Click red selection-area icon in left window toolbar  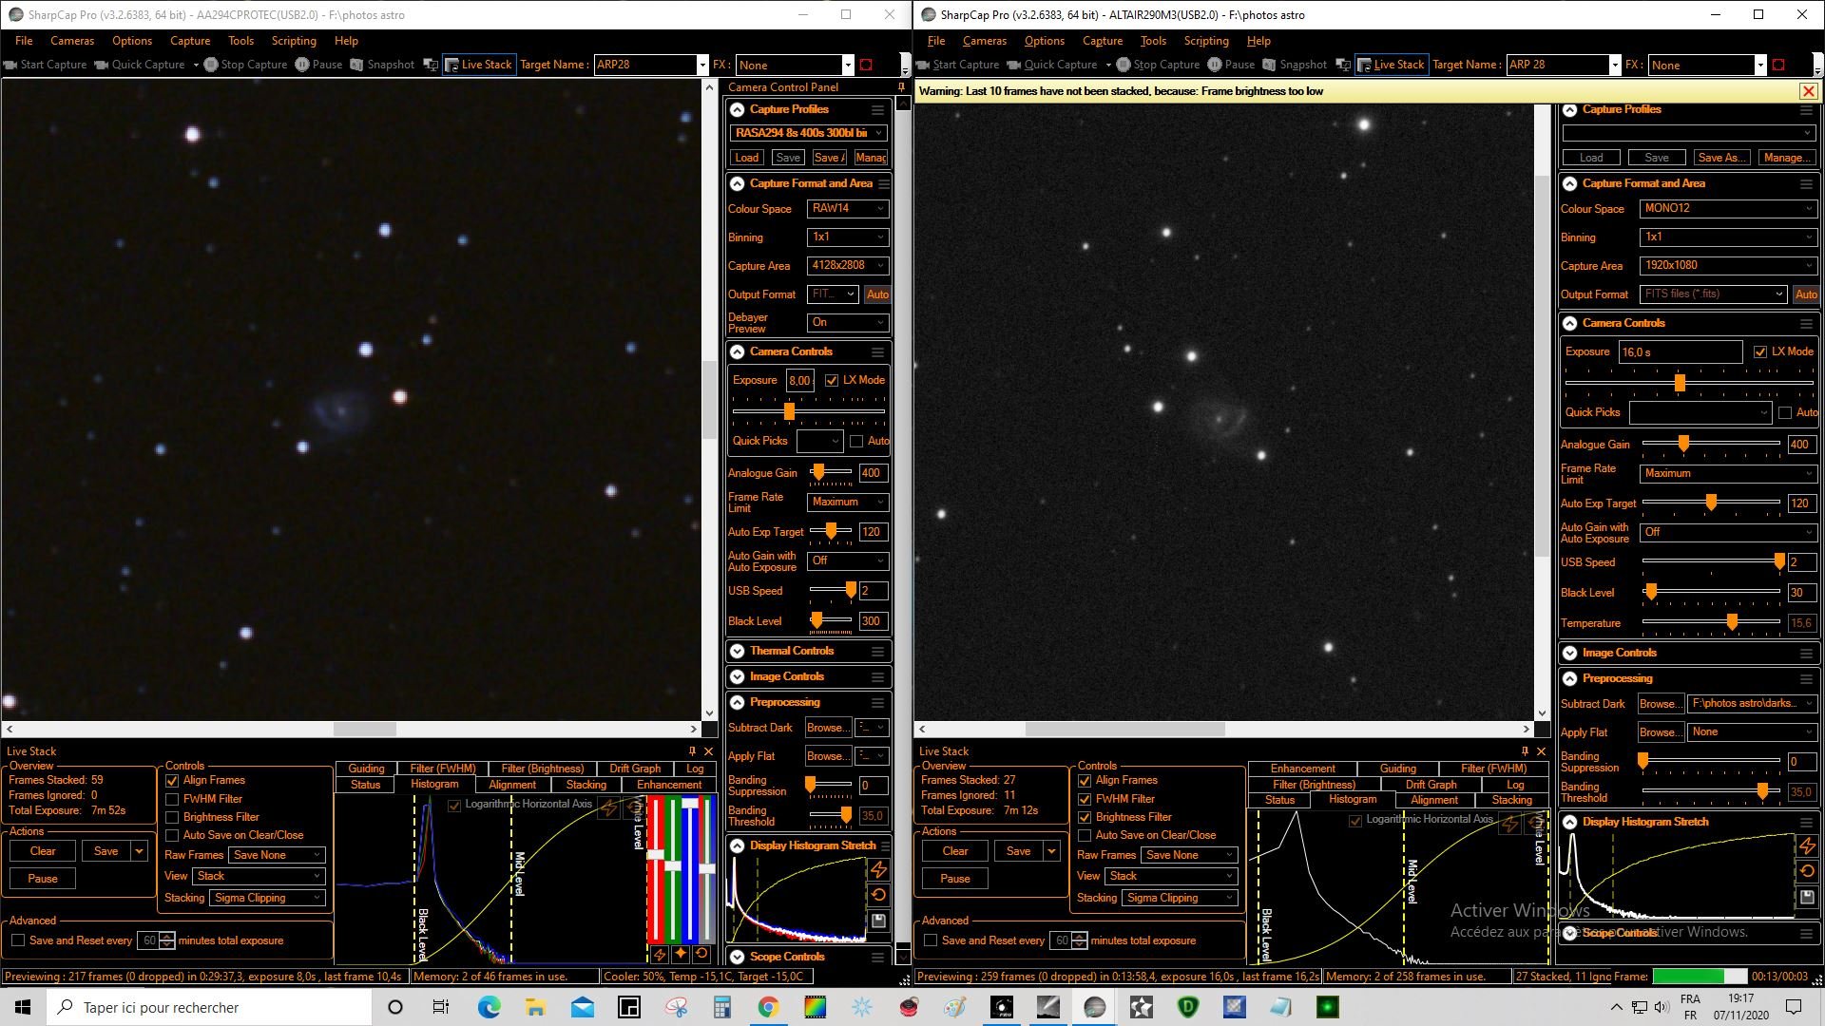866,65
